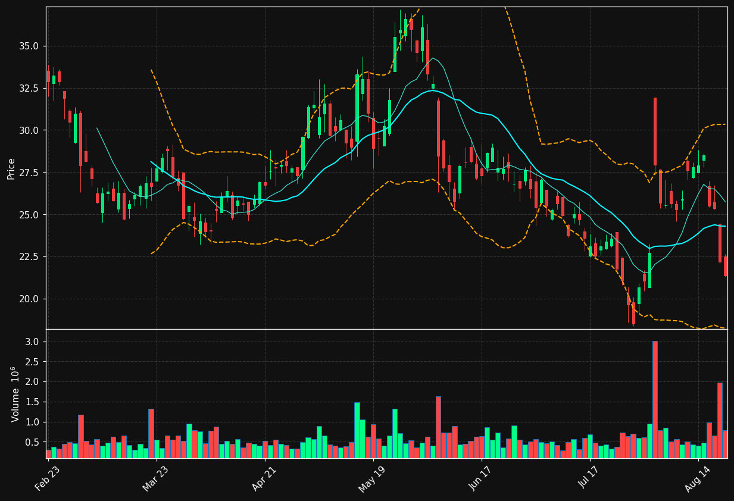The height and width of the screenshot is (501, 734).
Task: Select the 22.5 price tick label
Action: (29, 257)
